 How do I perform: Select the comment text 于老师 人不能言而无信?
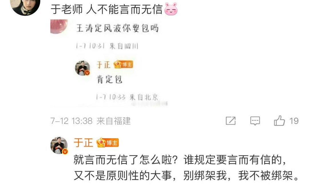107,9
